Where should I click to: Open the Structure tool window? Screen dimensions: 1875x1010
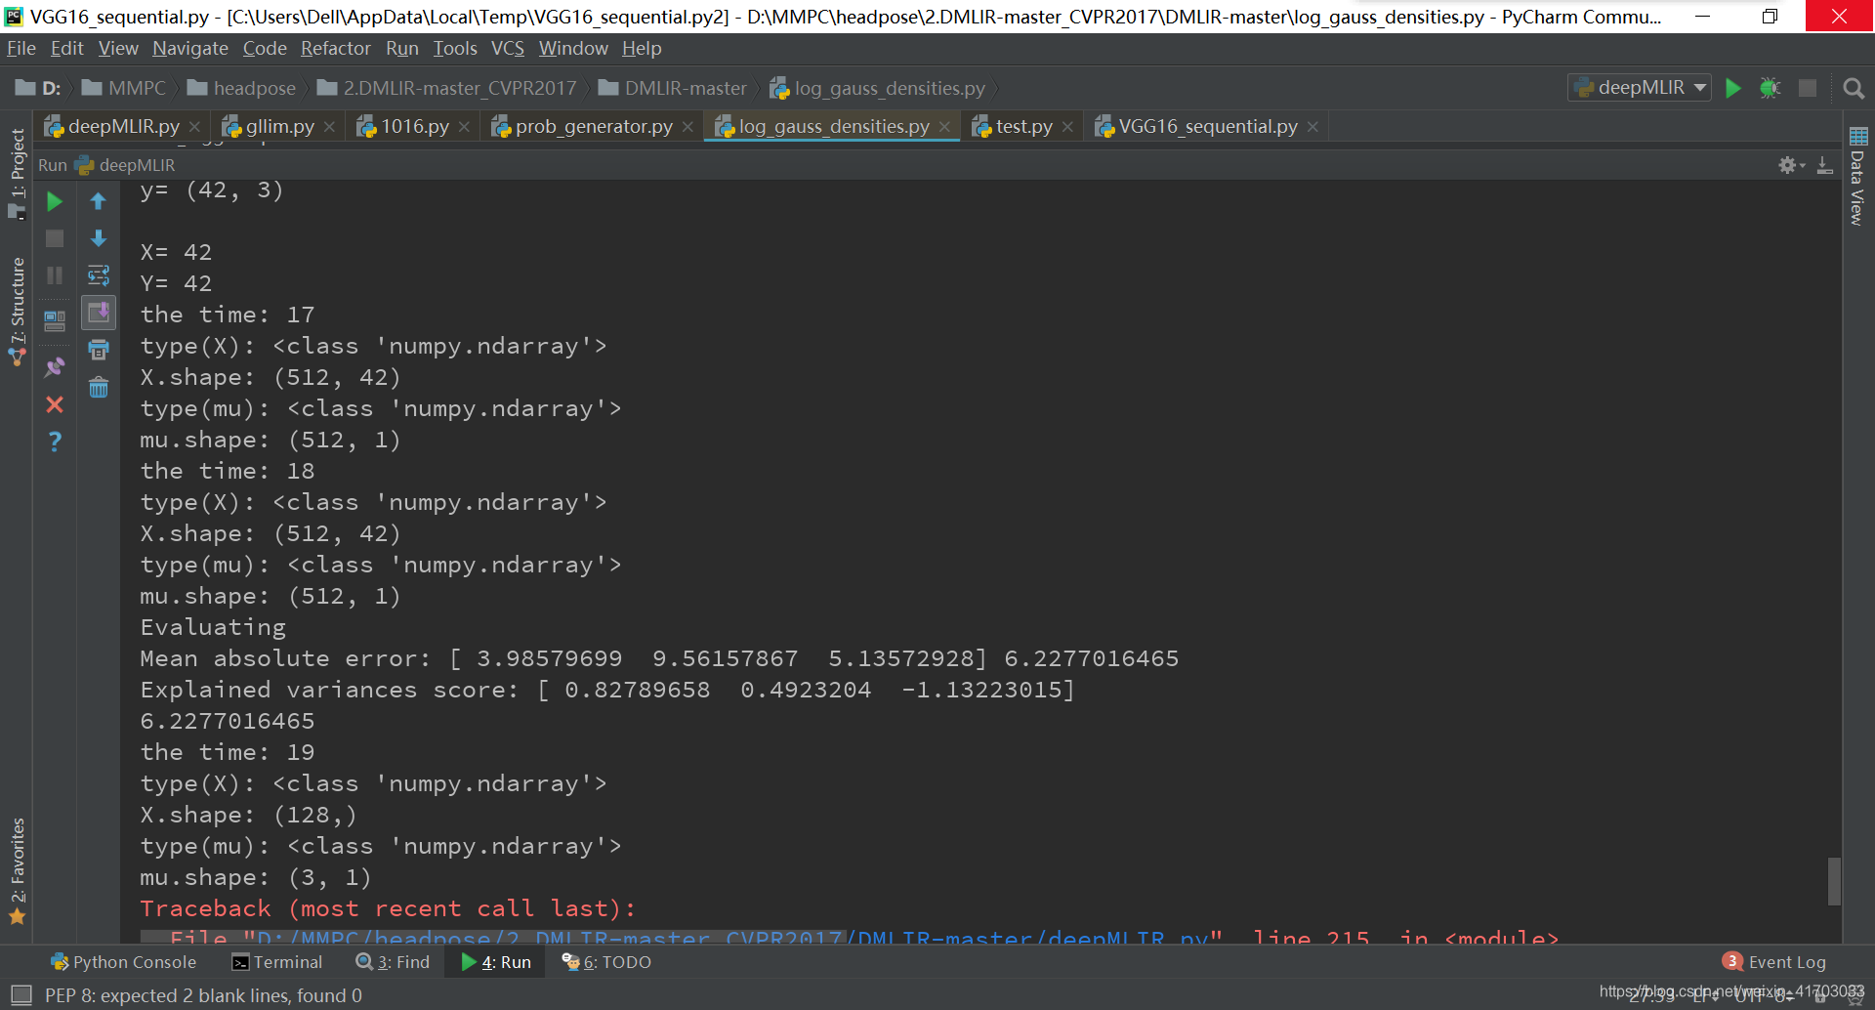point(17,312)
